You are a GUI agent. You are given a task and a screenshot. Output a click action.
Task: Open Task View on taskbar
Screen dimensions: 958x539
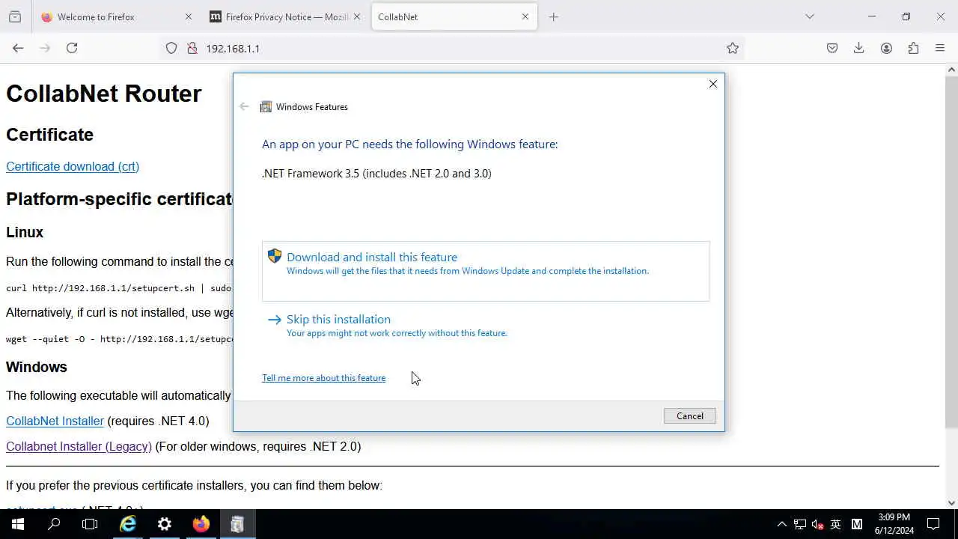(90, 524)
